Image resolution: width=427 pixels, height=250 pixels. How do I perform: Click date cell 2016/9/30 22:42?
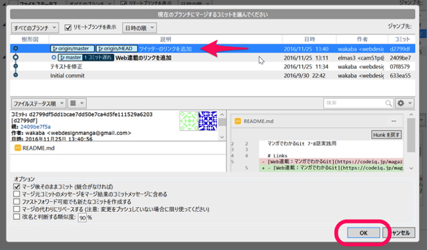tap(304, 76)
